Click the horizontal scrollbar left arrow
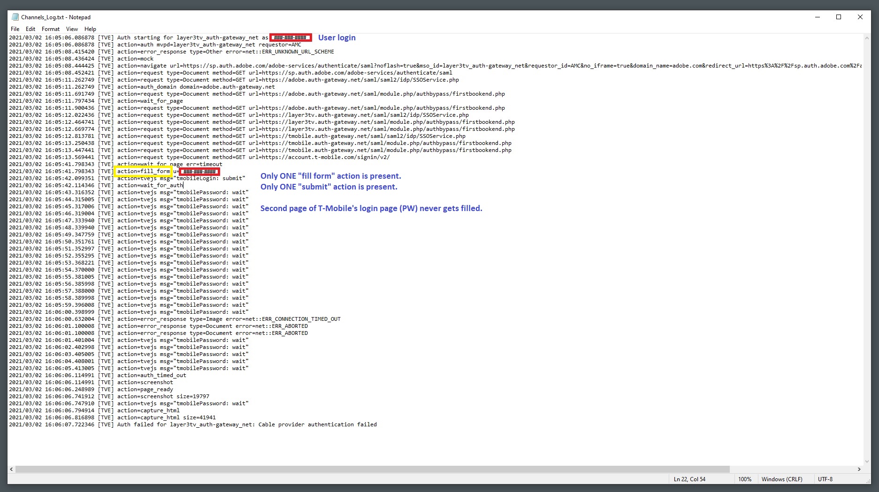 [x=11, y=469]
